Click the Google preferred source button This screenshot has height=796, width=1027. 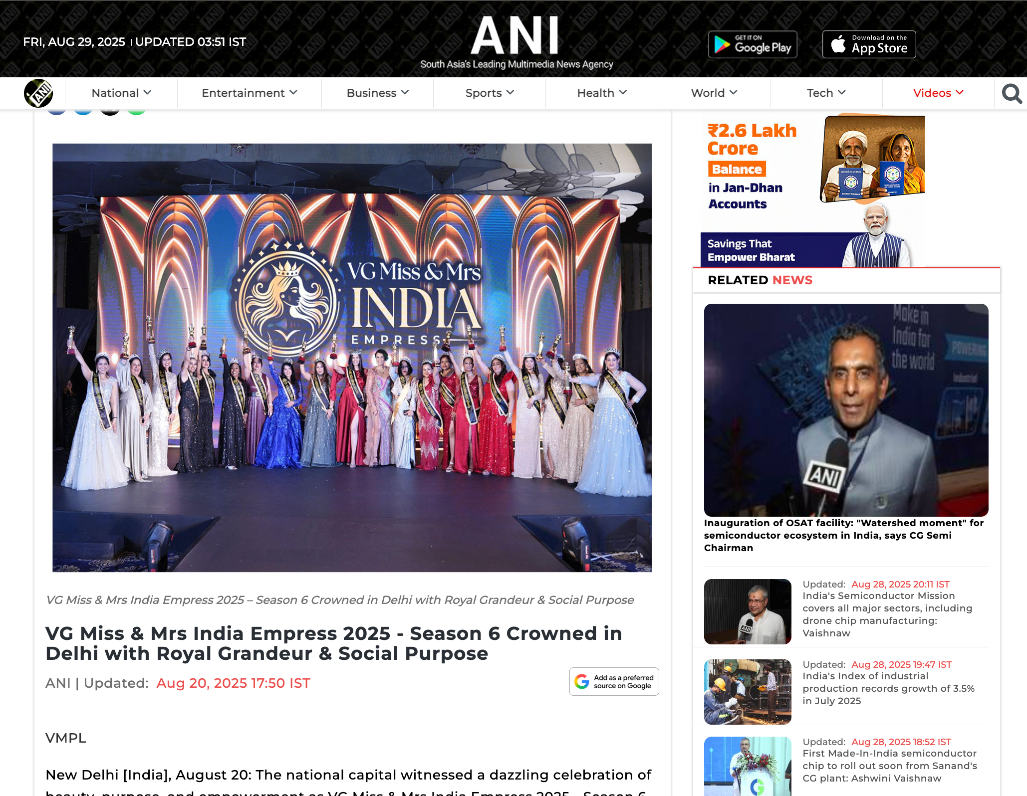pyautogui.click(x=614, y=681)
